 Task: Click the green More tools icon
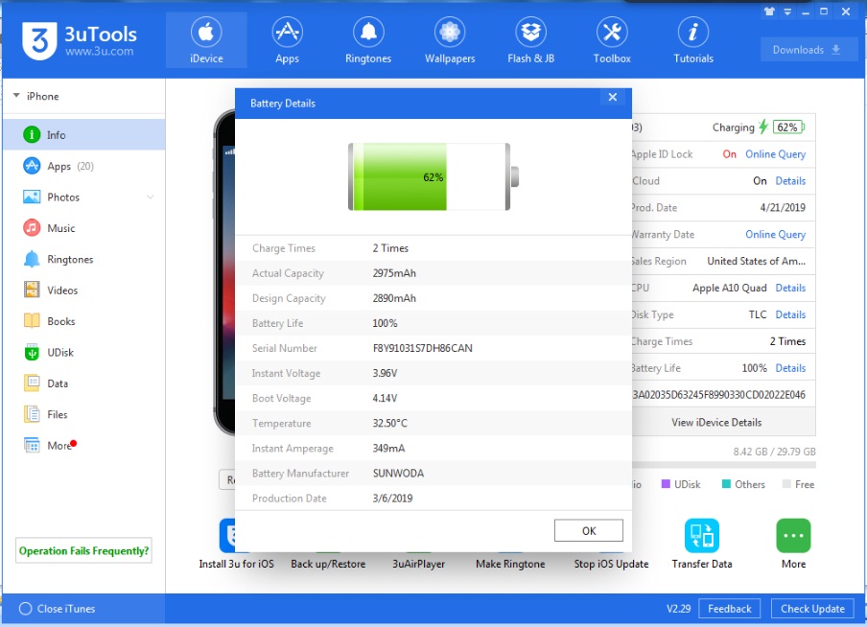[793, 536]
